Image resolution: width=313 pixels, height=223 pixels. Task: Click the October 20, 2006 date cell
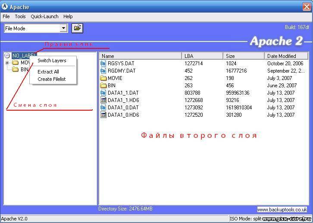285,64
